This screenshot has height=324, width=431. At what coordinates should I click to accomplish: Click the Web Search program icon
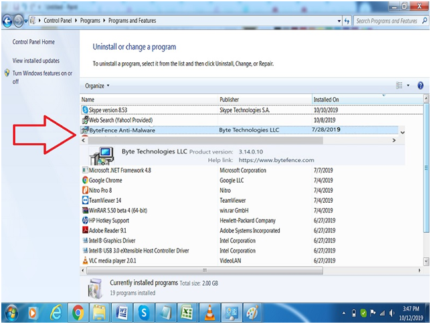click(85, 120)
